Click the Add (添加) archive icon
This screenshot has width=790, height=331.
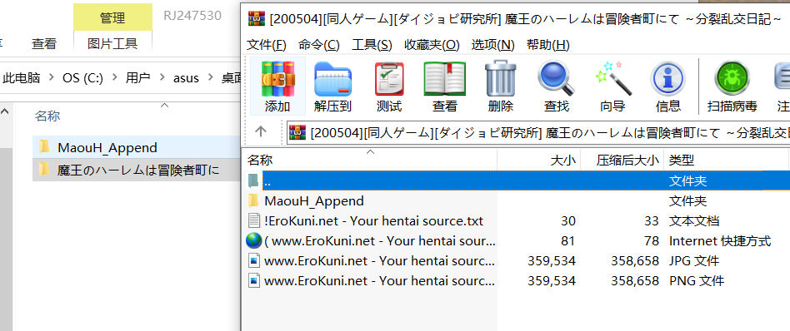(277, 79)
